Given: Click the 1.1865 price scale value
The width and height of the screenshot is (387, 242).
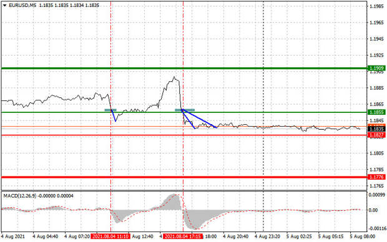Looking at the screenshot, I should [x=376, y=104].
